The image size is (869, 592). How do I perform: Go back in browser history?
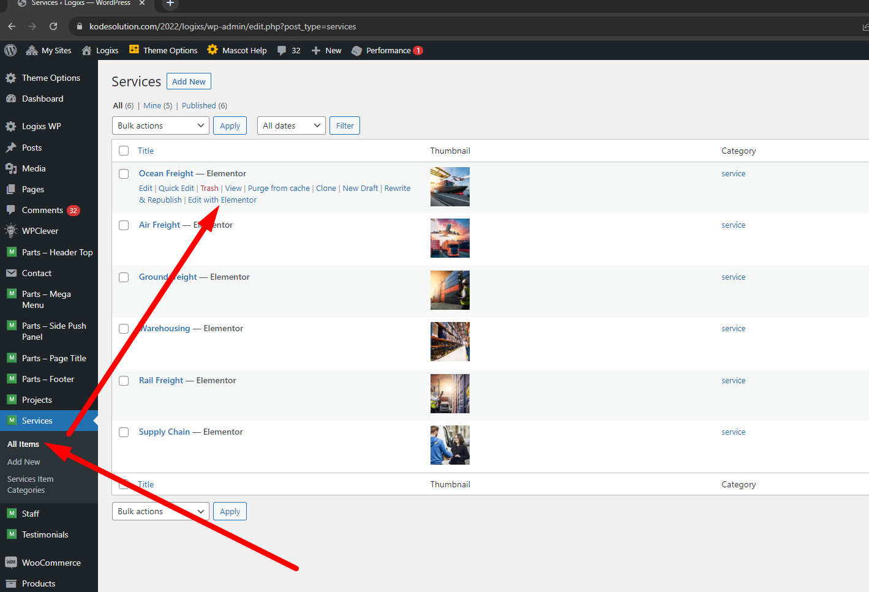(12, 26)
